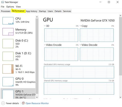Open Resource Monitor link

(37, 103)
